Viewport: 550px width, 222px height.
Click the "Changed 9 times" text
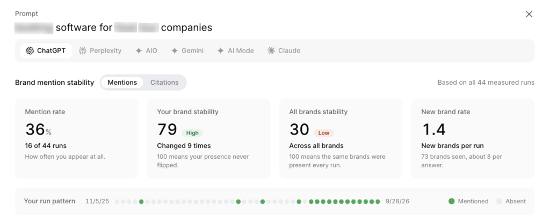184,146
